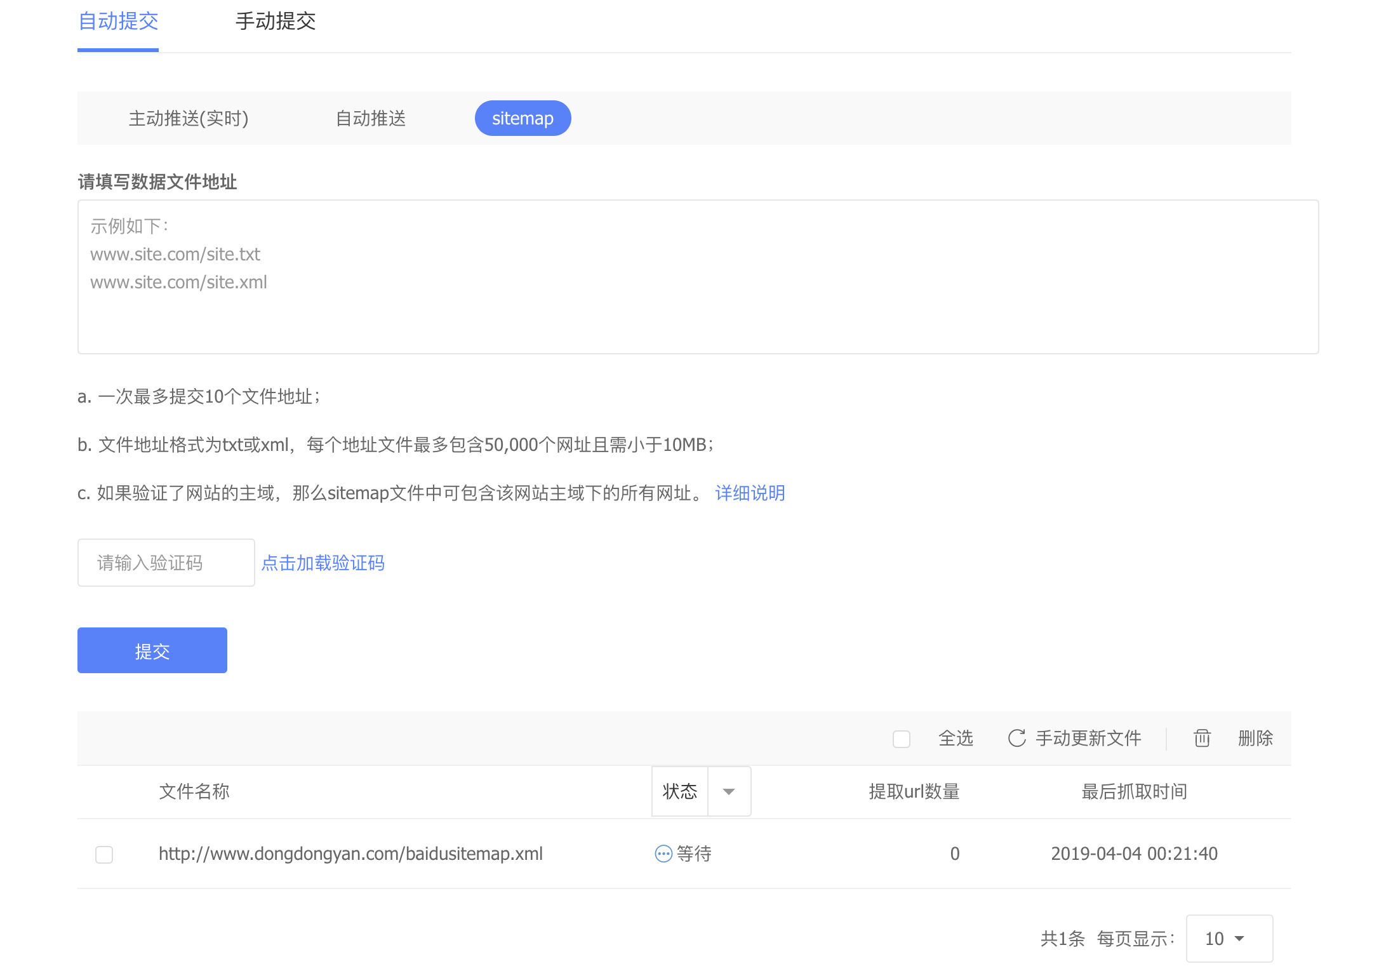Screen dimensions: 1379x978
Task: Click the refresh icon beside 手动更新文件
Action: 1017,738
